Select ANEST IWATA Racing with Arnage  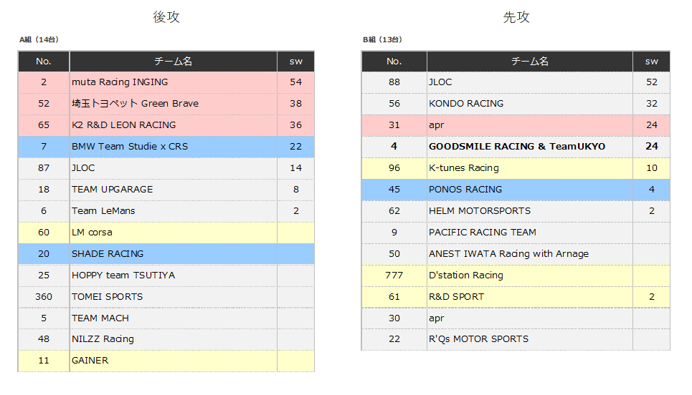(x=508, y=254)
